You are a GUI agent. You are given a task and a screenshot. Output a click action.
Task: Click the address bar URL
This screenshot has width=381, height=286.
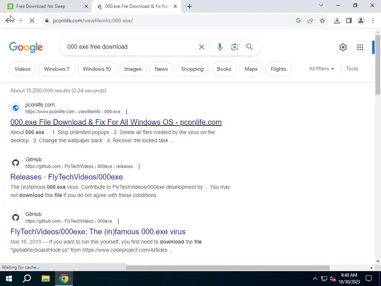[x=93, y=21]
